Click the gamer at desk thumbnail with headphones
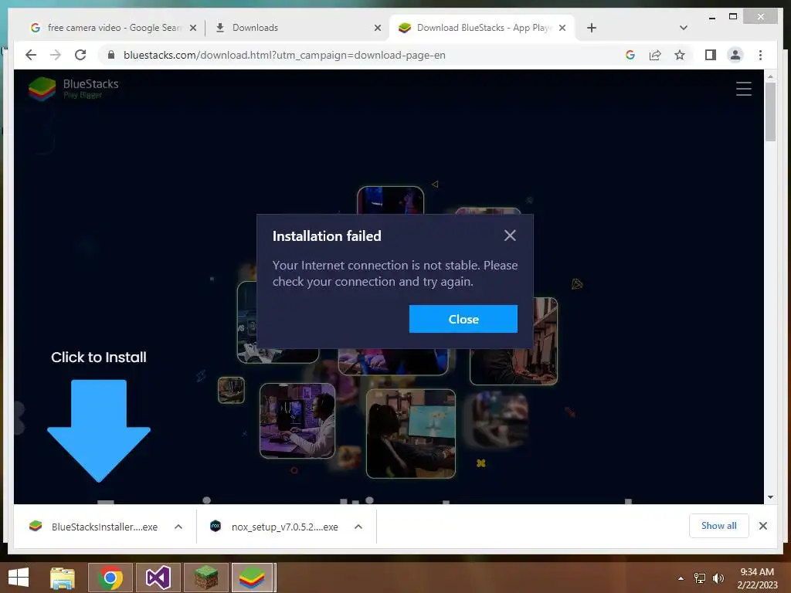The height and width of the screenshot is (593, 791). coord(297,421)
